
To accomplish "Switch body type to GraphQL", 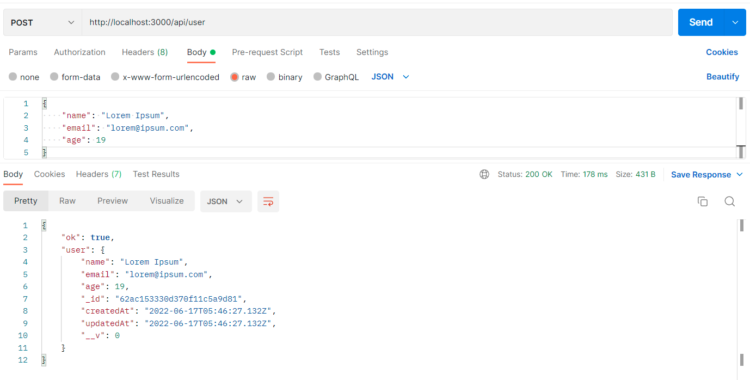I will click(336, 77).
